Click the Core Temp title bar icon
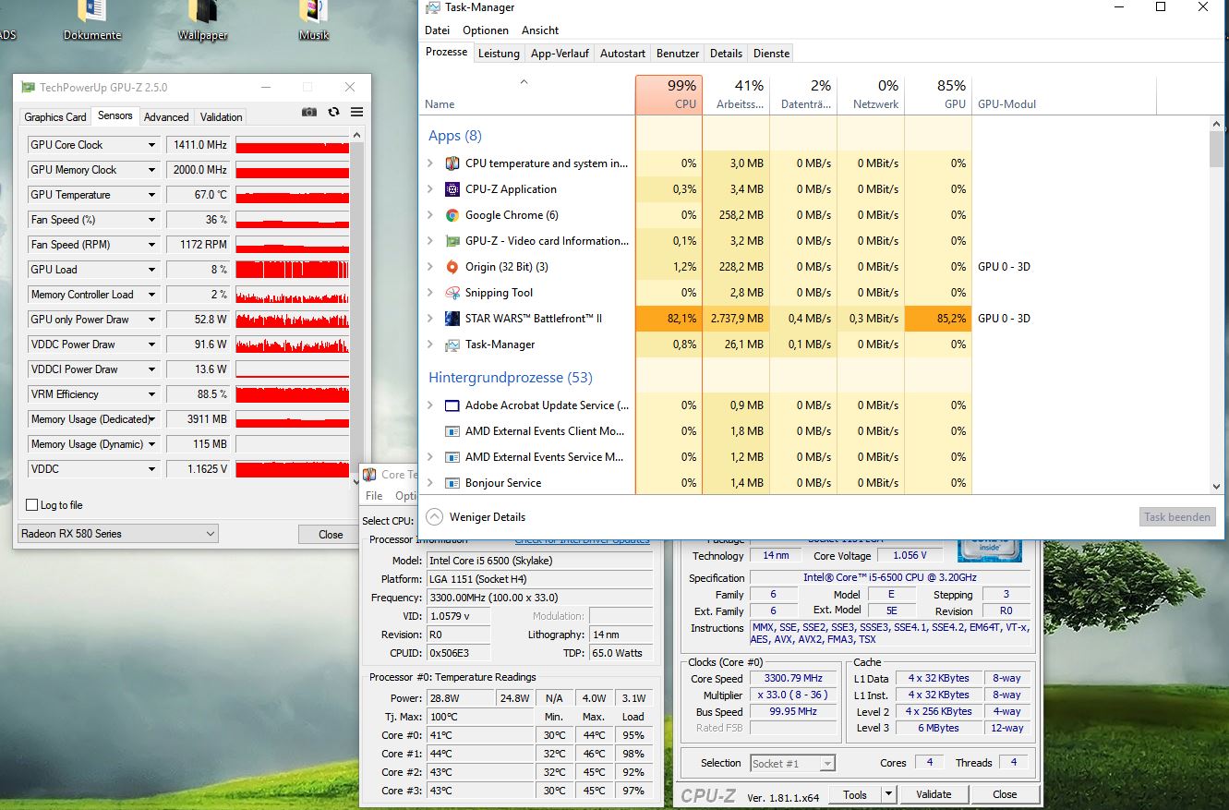 pos(369,475)
